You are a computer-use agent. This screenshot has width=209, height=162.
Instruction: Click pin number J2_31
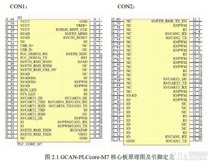point(116,139)
